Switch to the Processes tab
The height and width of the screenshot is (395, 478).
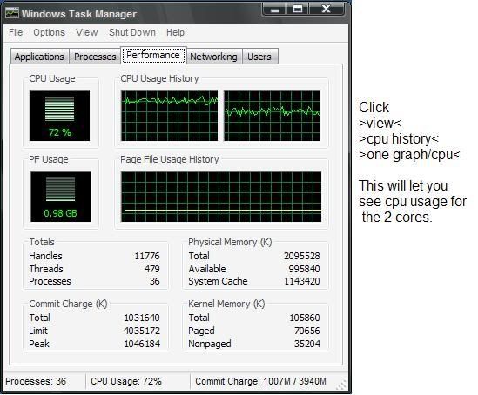click(95, 57)
